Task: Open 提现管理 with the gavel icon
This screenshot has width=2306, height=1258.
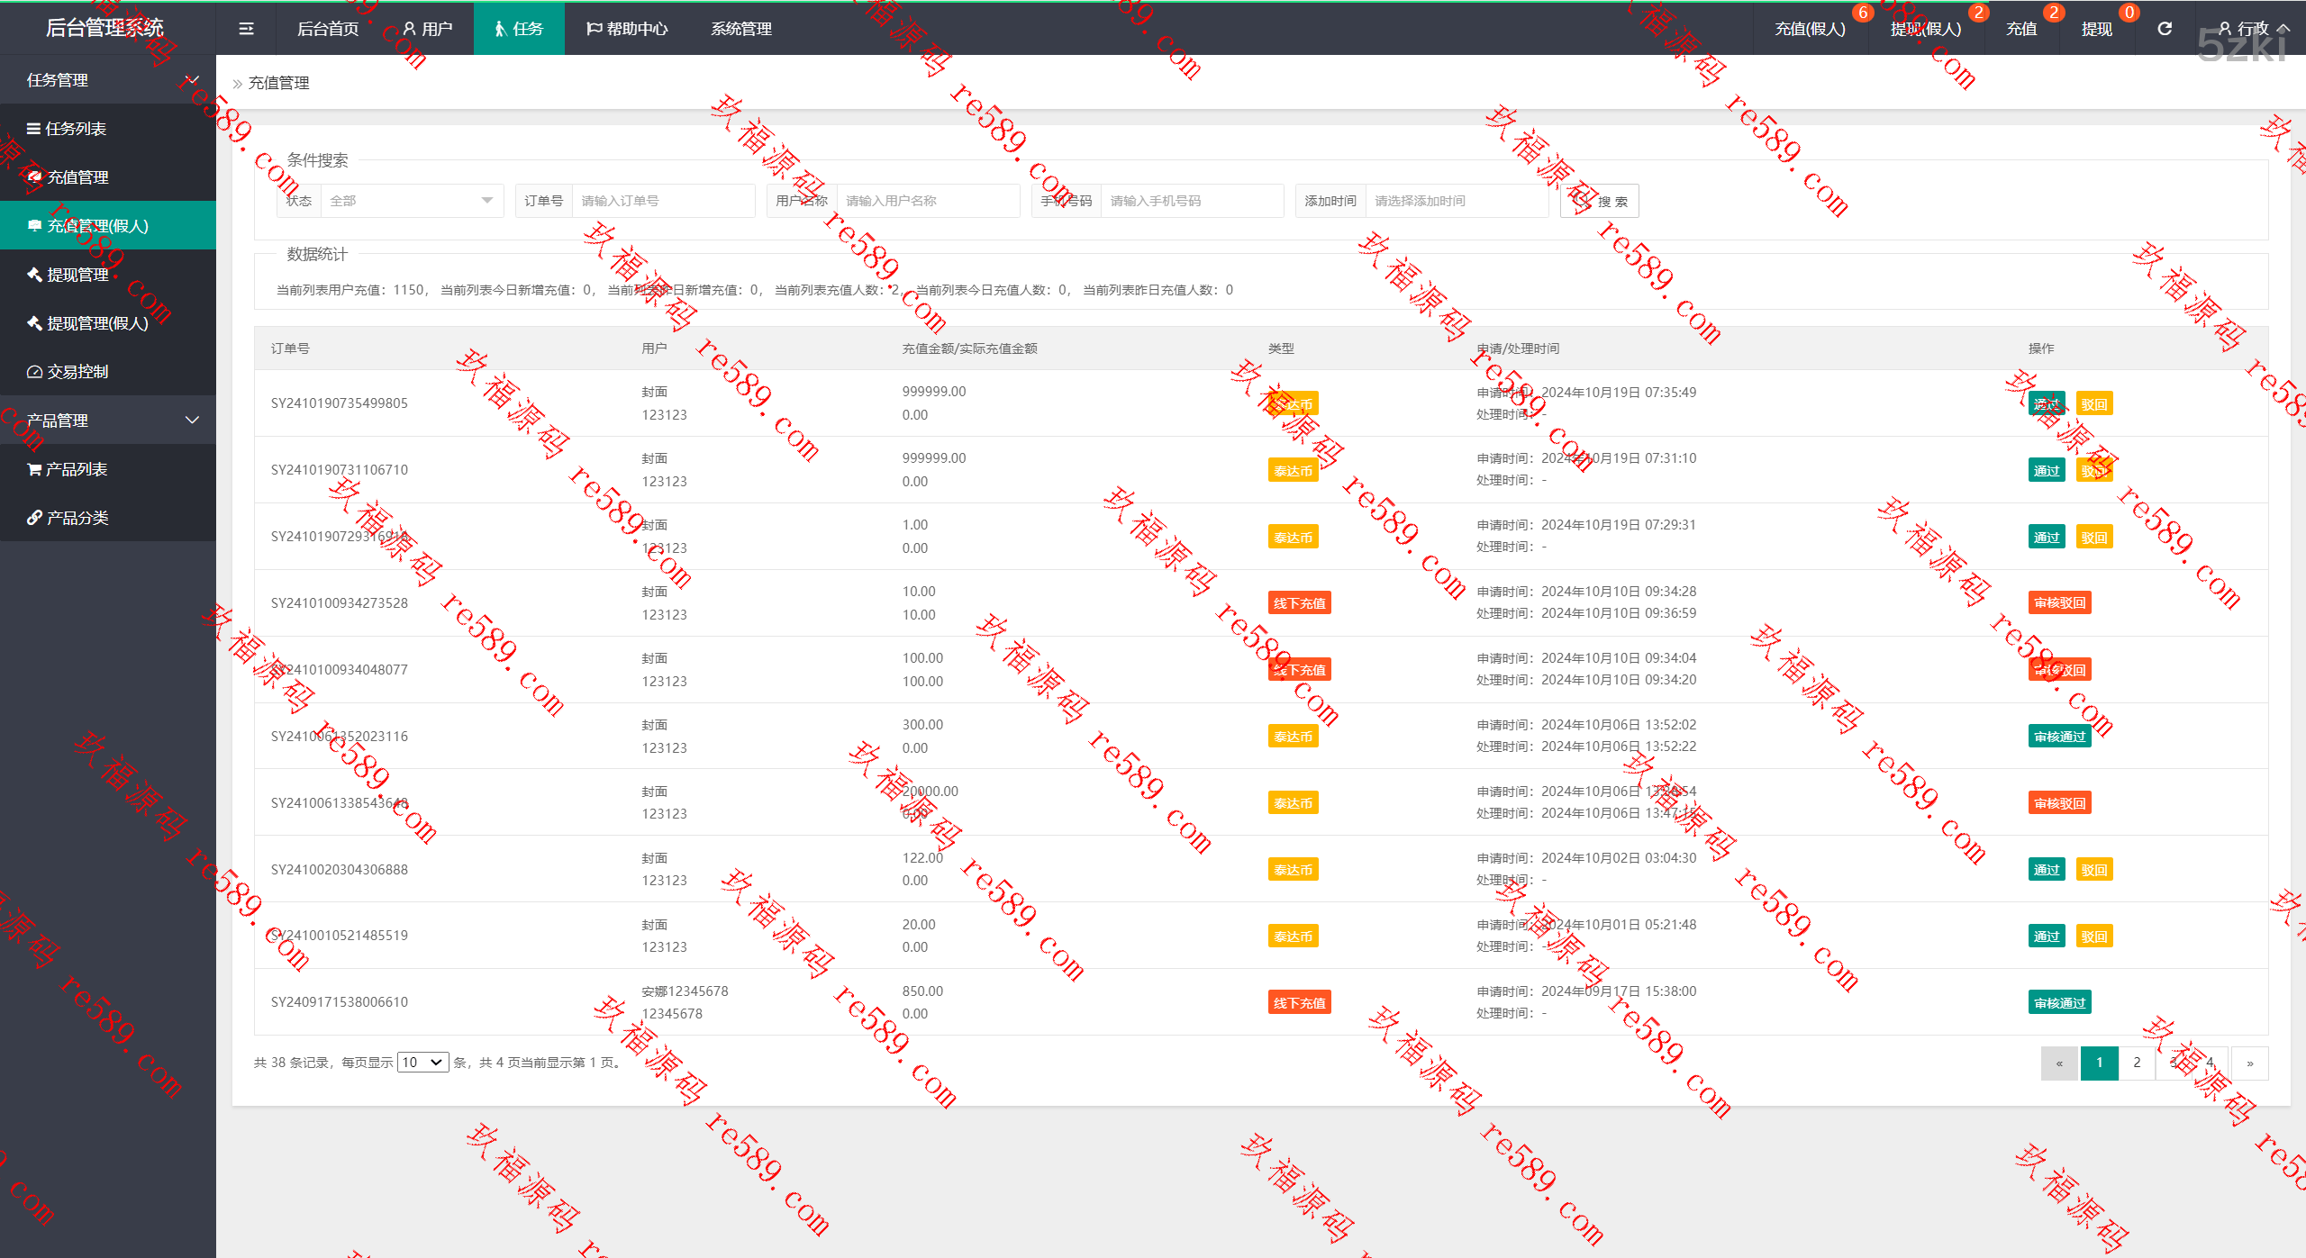Action: [77, 275]
